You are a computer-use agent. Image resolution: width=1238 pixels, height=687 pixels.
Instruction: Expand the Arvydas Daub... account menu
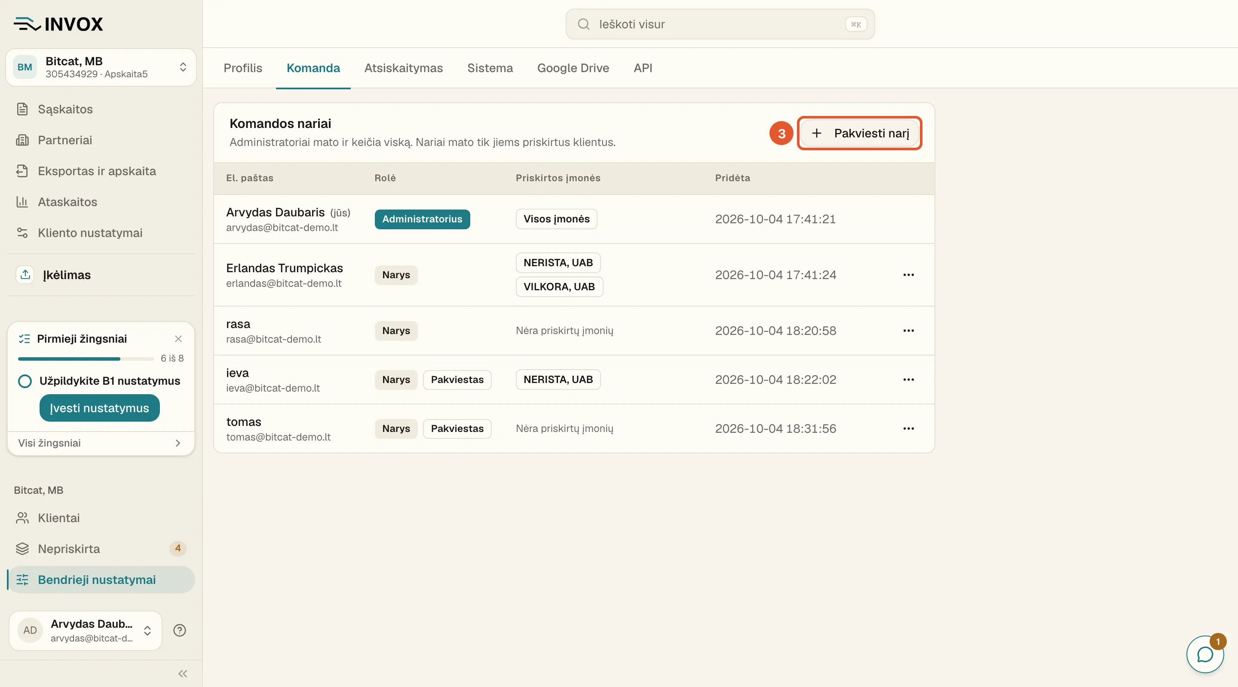(86, 630)
